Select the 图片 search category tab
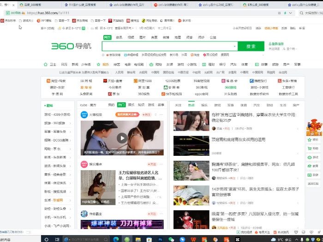The width and height of the screenshot is (323, 242). (142, 37)
